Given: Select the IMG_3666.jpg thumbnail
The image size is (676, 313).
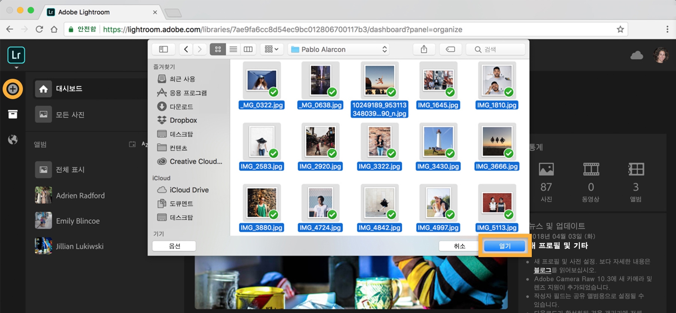Looking at the screenshot, I should [497, 141].
